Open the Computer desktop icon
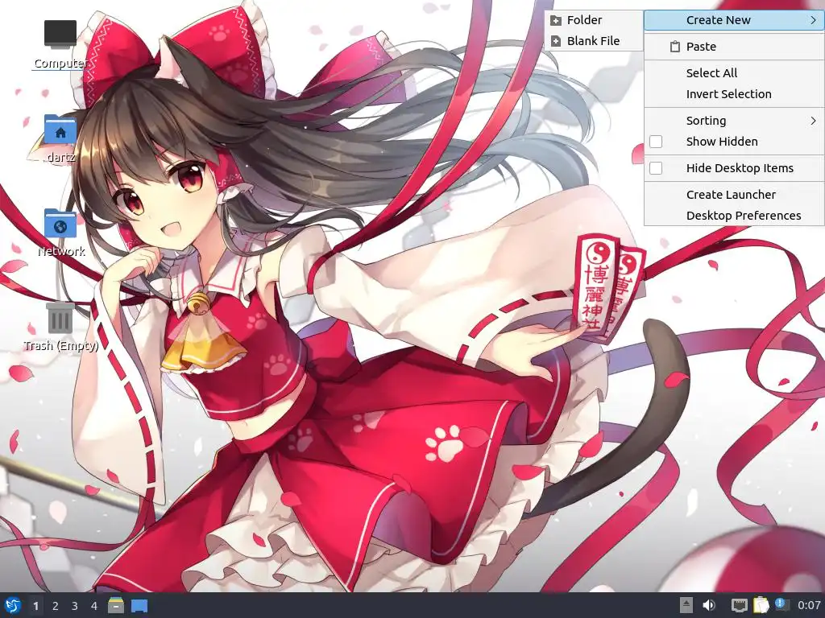Screen dimensions: 825x618 point(60,34)
